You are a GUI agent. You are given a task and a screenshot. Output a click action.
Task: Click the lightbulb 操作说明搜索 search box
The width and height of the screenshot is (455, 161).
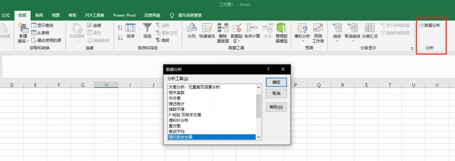click(x=186, y=15)
